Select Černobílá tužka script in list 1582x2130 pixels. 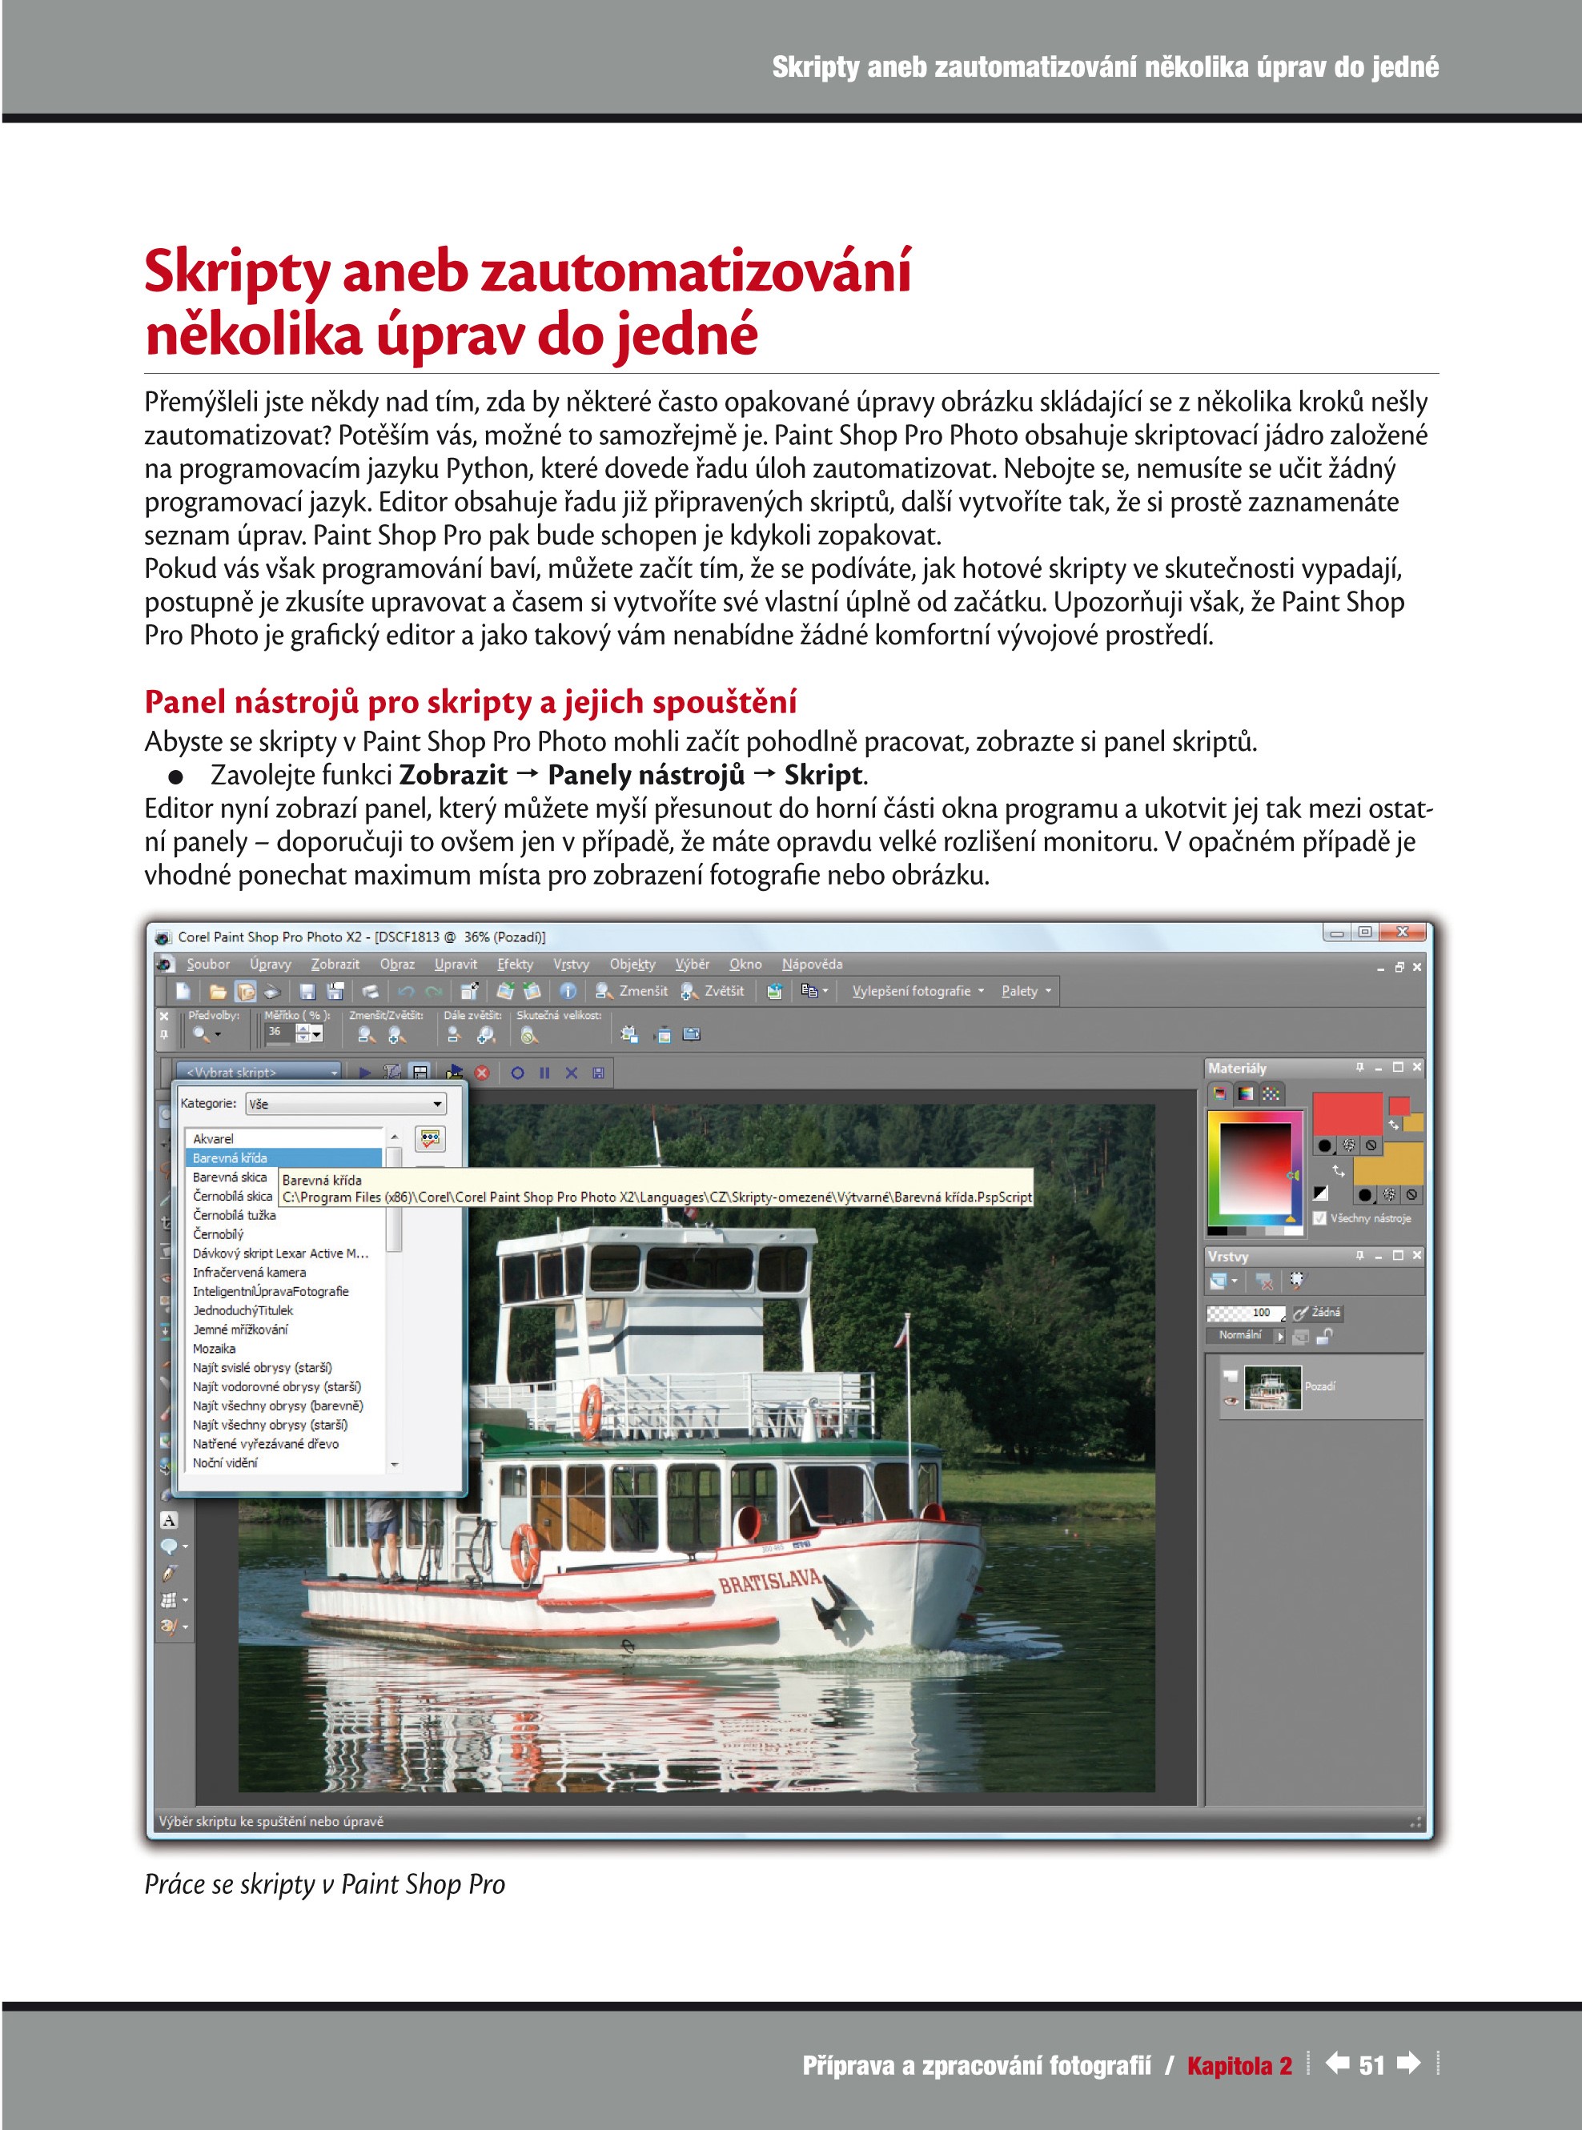234,1215
